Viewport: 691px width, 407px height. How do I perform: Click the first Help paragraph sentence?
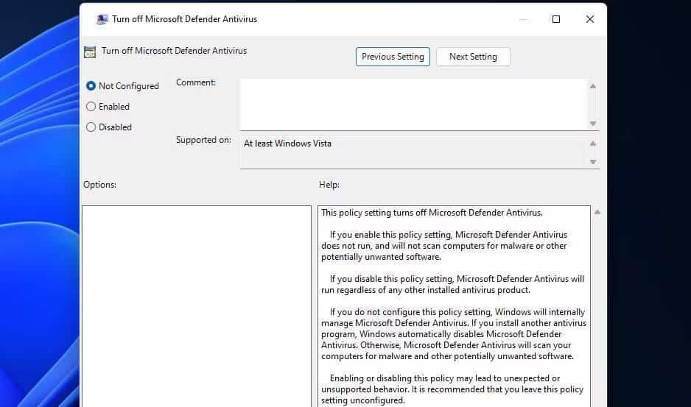tap(432, 213)
